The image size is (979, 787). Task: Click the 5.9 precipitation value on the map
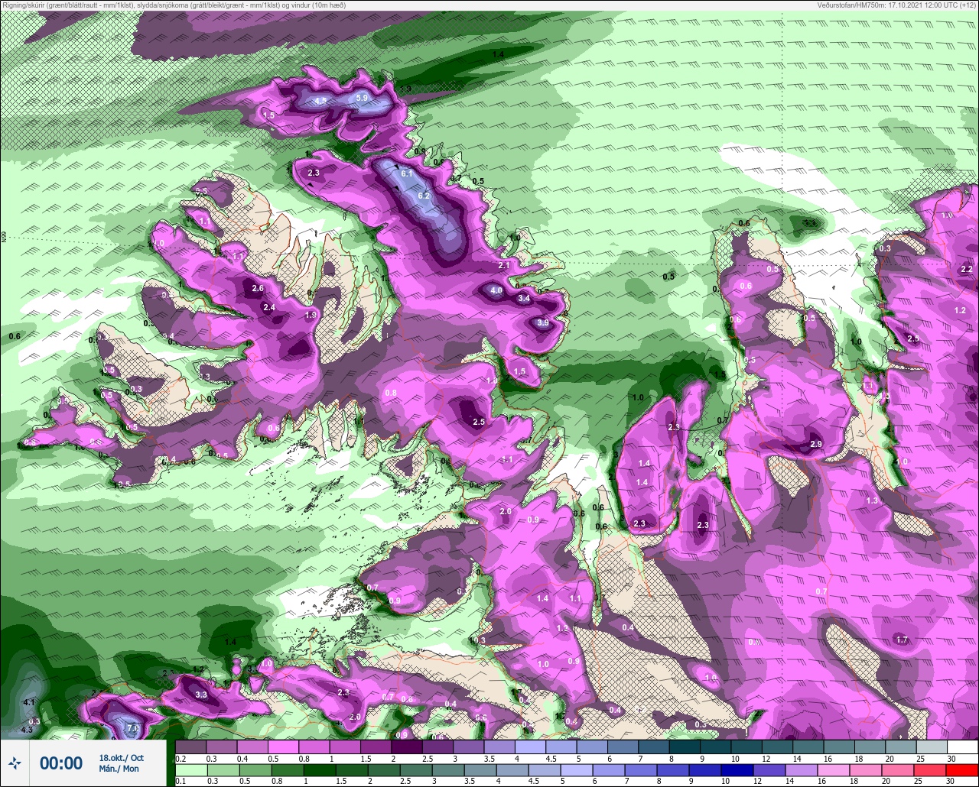click(x=363, y=98)
